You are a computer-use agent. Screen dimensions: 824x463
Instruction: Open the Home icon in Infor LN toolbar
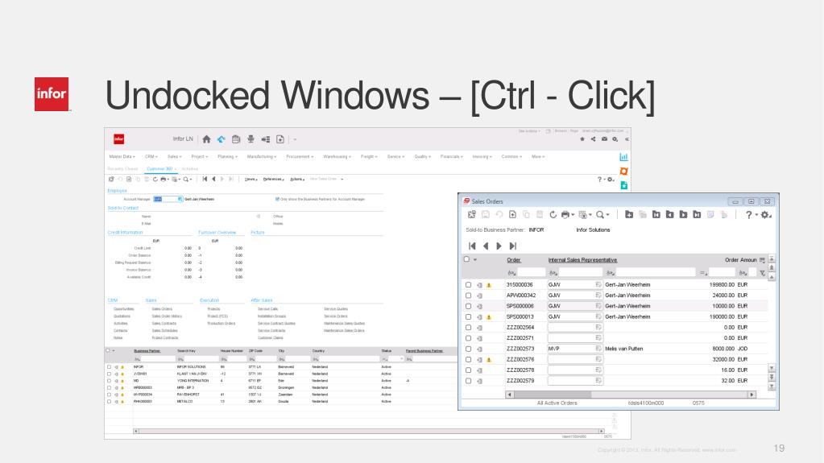206,139
